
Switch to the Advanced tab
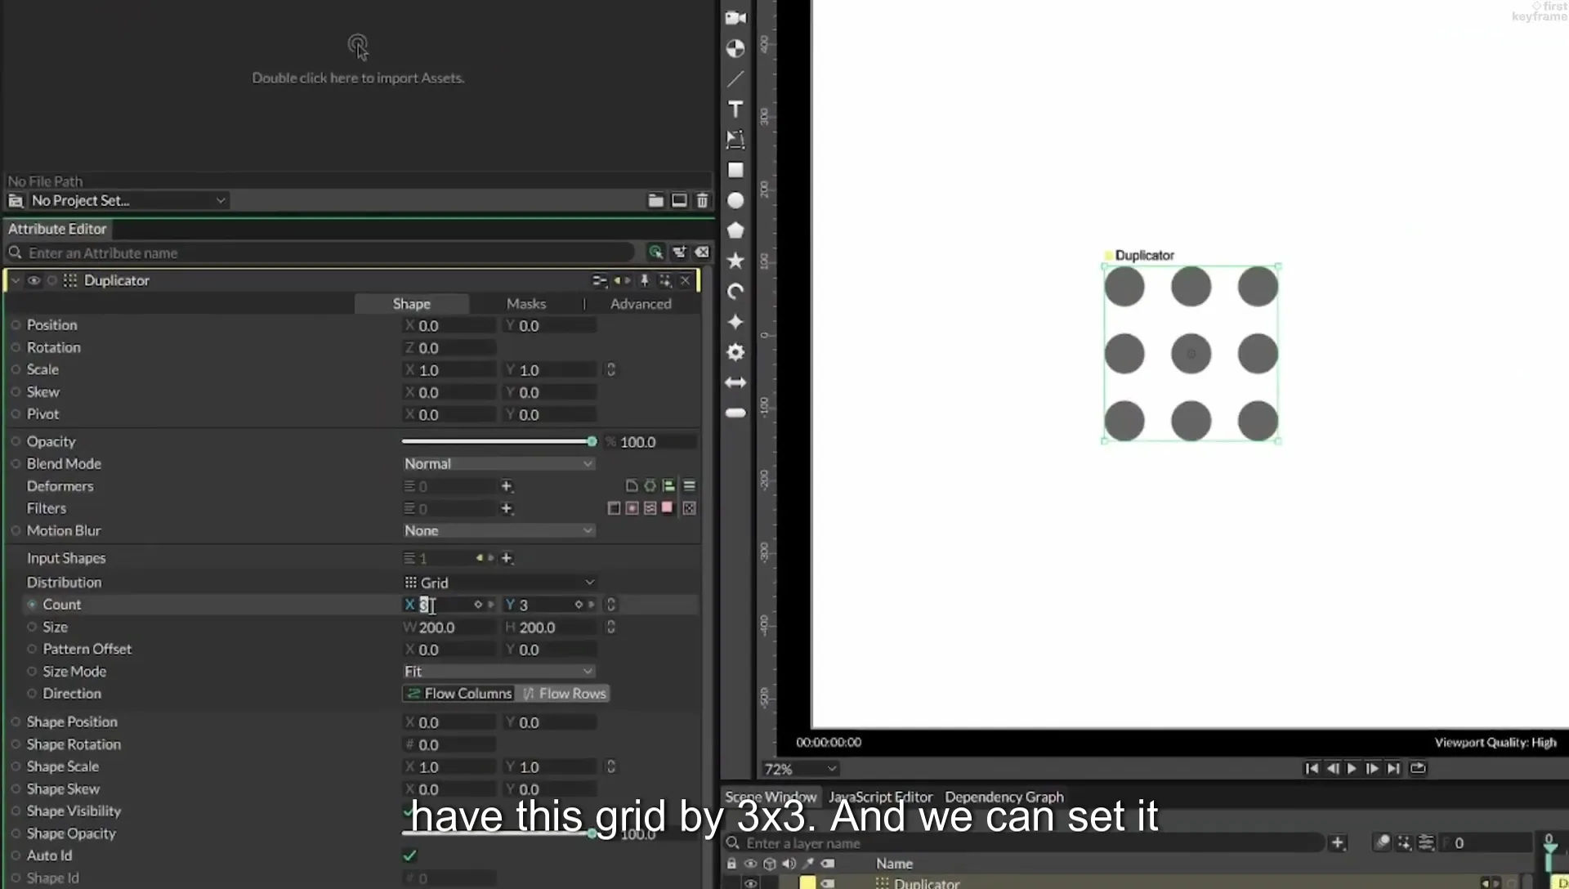pyautogui.click(x=641, y=303)
